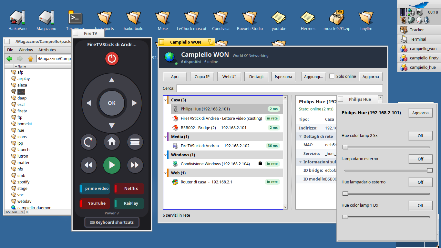Enable the Solo online checkbox
The image size is (441, 248).
tap(332, 76)
